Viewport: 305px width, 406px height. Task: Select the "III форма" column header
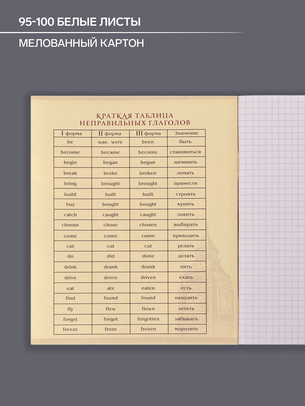(x=148, y=133)
